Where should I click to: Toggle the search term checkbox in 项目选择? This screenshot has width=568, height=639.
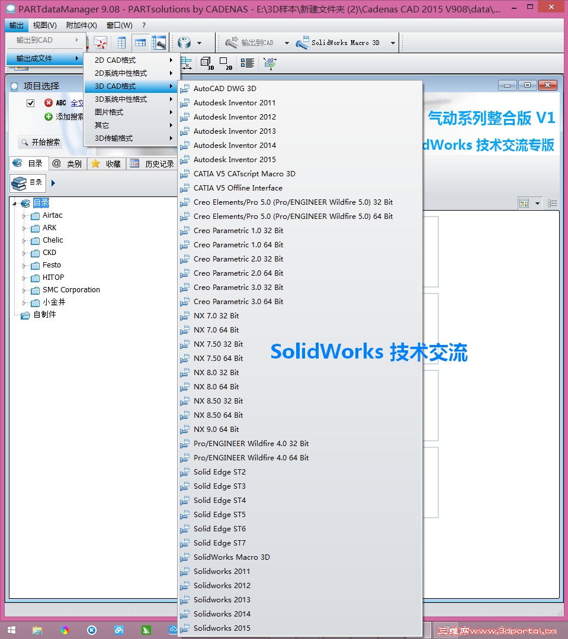pos(31,103)
